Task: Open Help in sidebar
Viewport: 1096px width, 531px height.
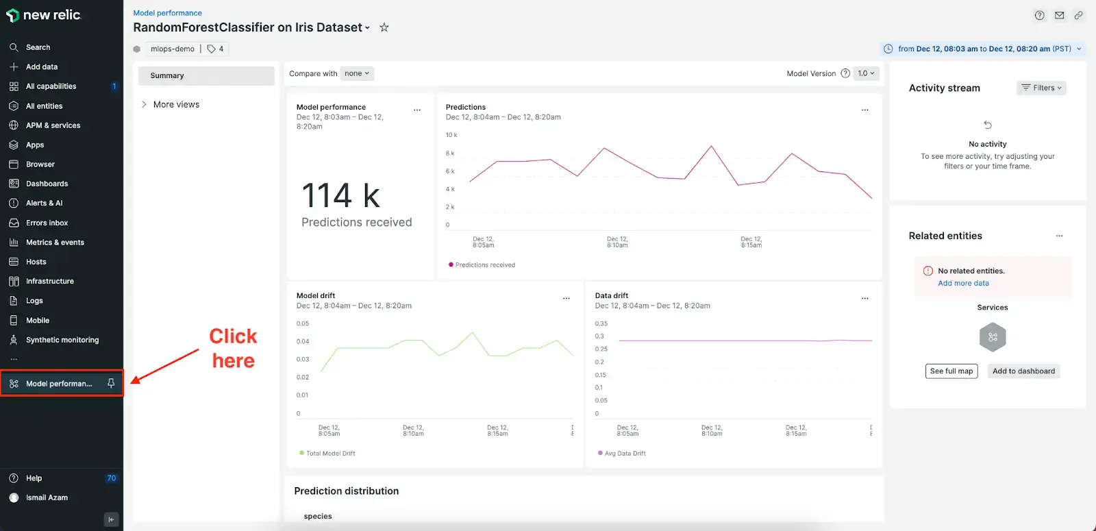Action: [34, 478]
